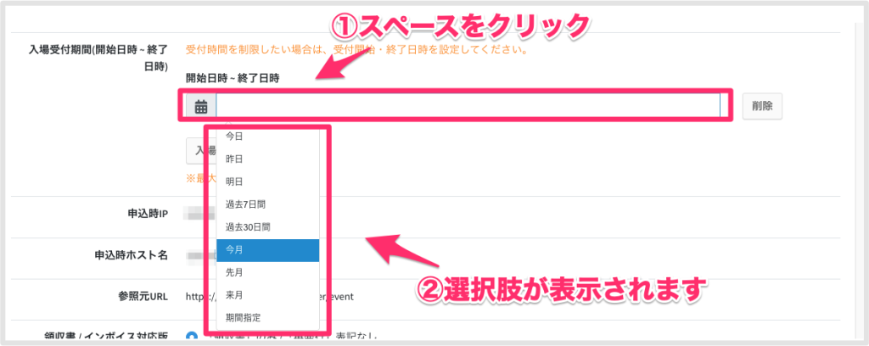Select the blue radio button in 領収書 row
The image size is (869, 346).
[192, 336]
